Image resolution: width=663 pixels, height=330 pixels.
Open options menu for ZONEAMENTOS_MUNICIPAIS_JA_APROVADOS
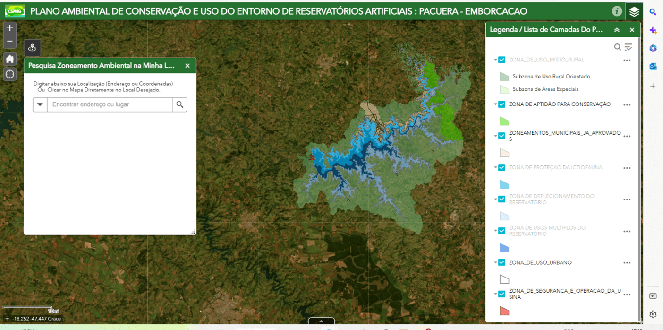[627, 136]
